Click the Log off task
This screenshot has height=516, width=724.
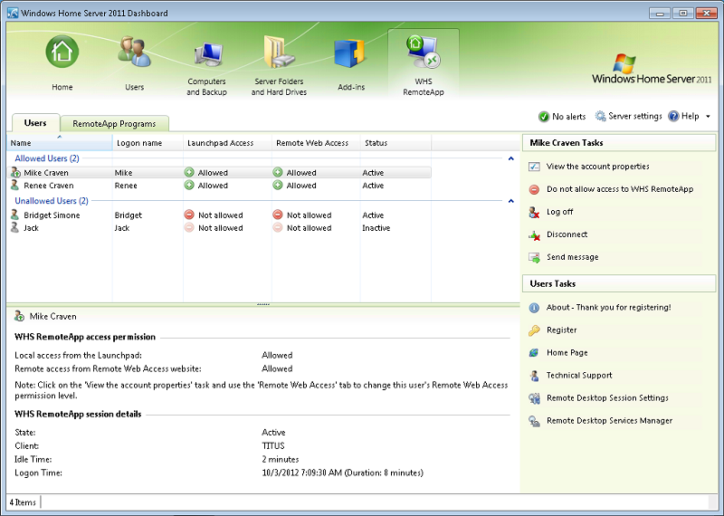click(559, 212)
